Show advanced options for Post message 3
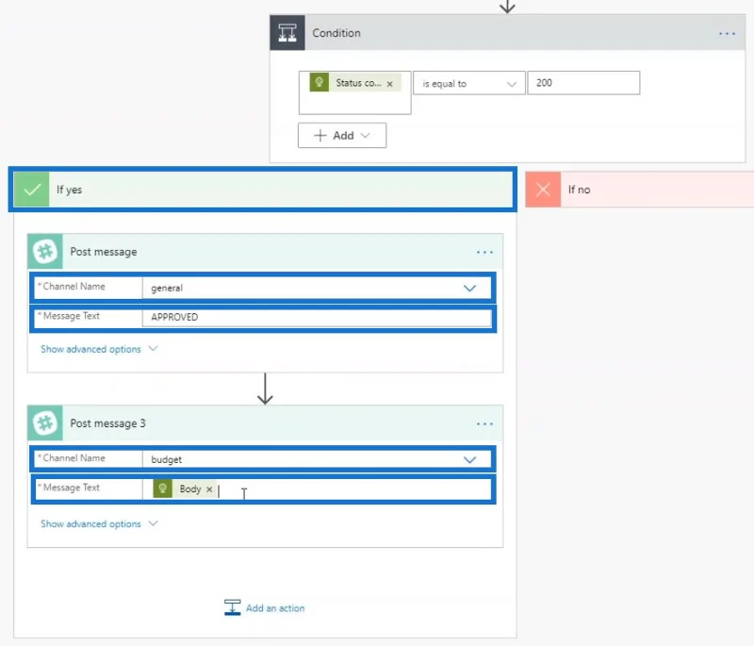 point(99,523)
